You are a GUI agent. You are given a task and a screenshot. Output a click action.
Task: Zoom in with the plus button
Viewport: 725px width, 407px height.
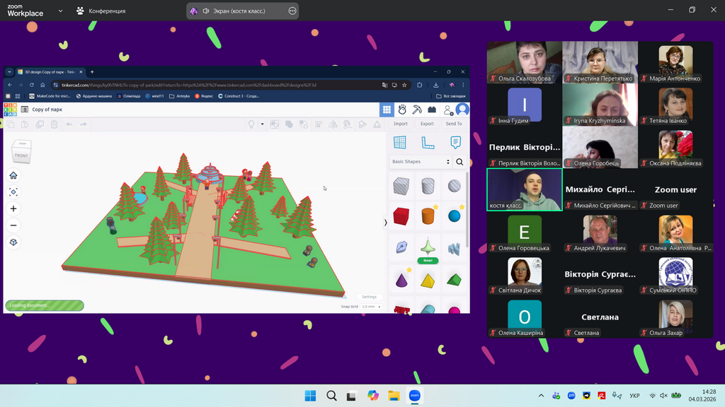click(13, 209)
